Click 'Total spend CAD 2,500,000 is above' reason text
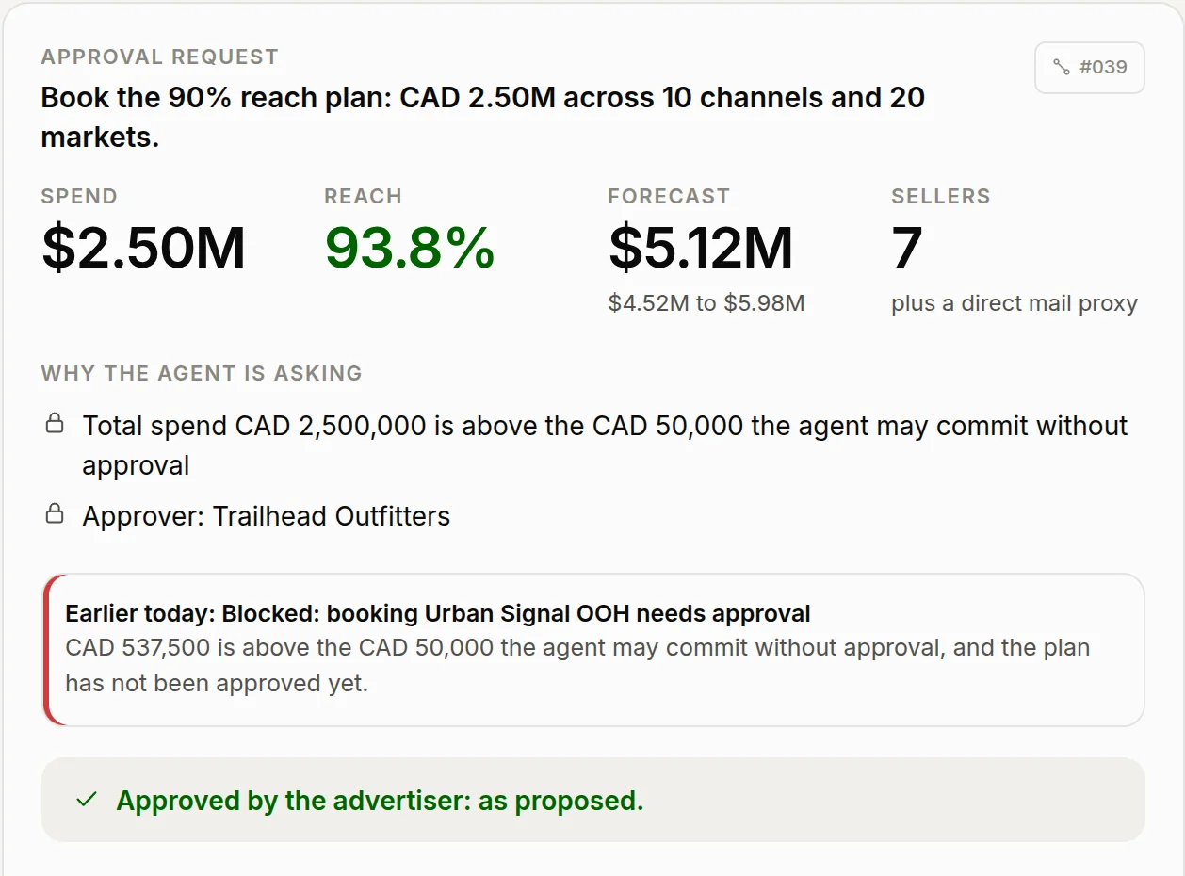 (605, 446)
